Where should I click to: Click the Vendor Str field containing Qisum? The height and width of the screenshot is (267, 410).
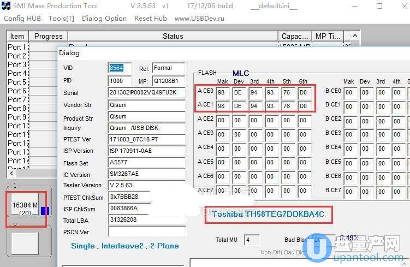click(x=146, y=105)
